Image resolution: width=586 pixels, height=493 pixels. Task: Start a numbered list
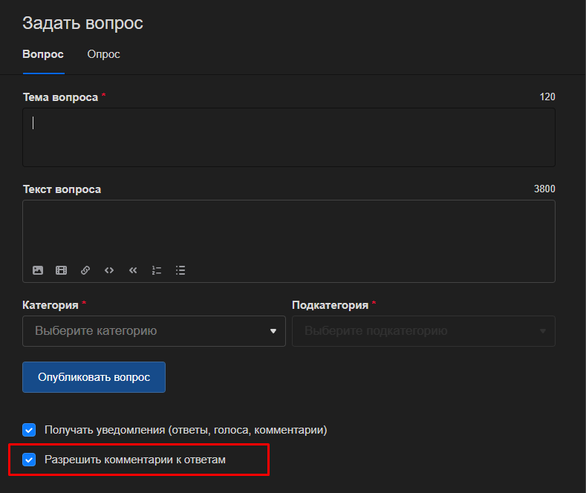pos(157,270)
